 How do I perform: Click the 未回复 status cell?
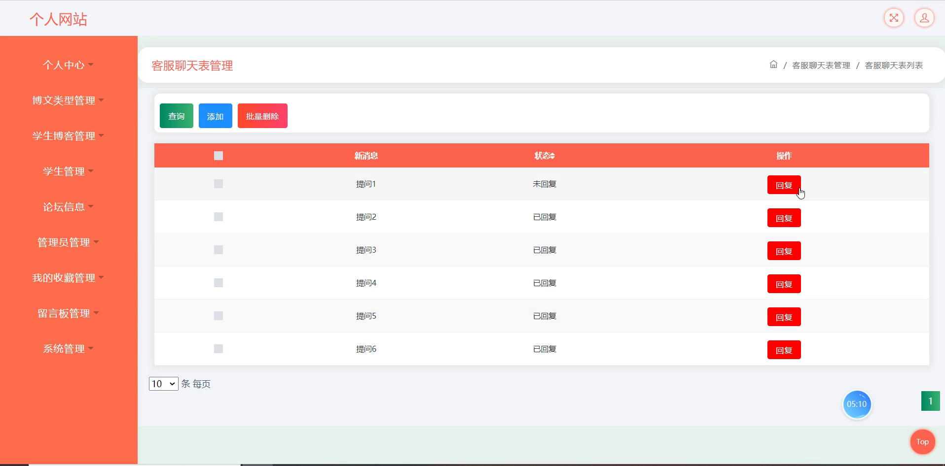coord(545,184)
